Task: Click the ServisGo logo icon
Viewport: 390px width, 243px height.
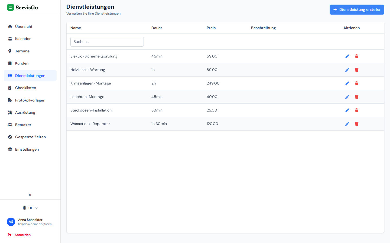Action: pos(11,7)
